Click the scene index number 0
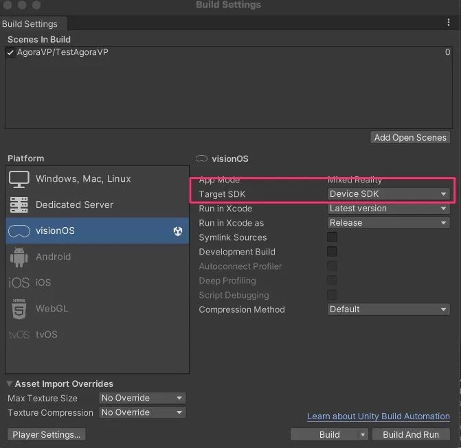Viewport: 461px width, 448px height. pos(447,52)
